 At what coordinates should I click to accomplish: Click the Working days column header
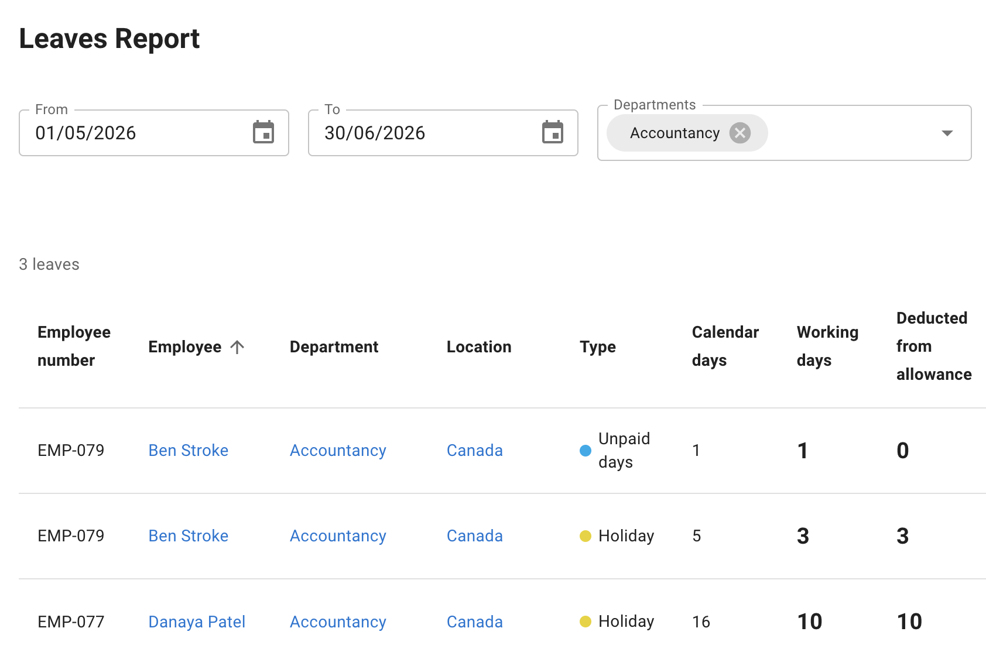[827, 346]
